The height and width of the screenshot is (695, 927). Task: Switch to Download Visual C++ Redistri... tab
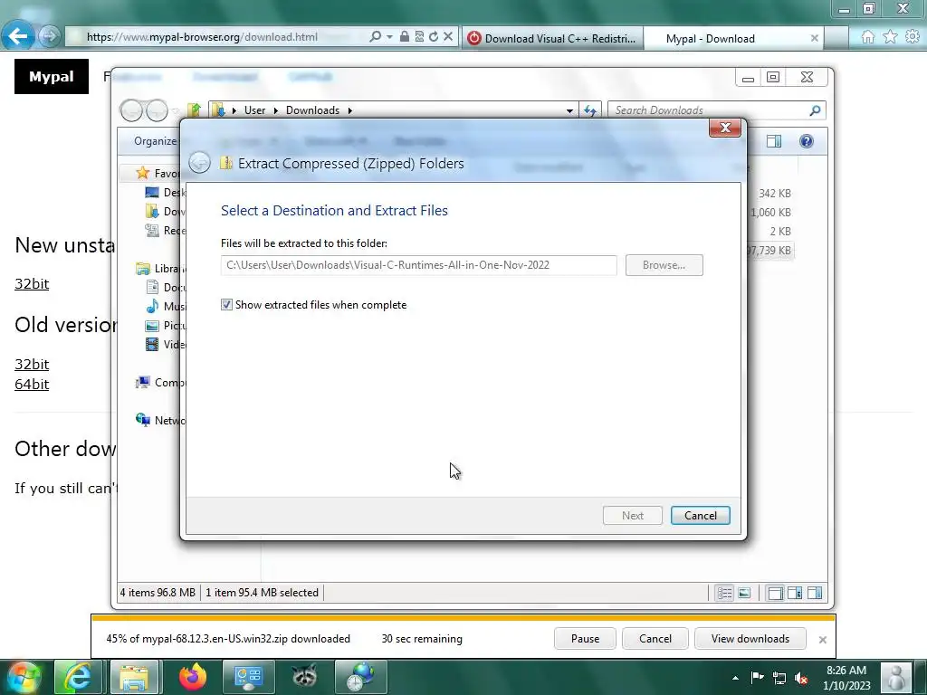552,38
